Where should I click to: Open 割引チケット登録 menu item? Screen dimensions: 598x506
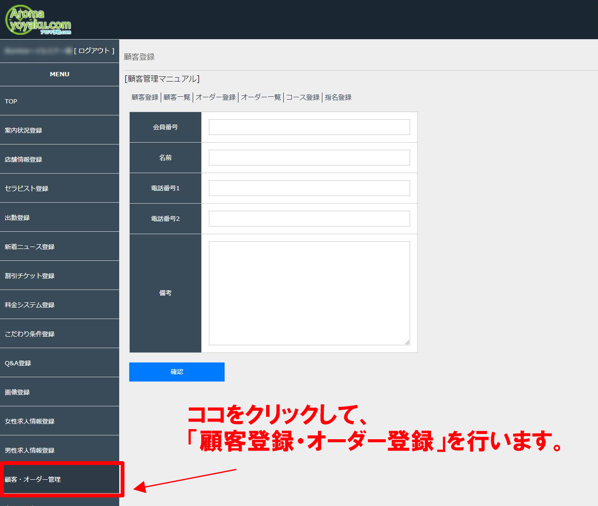pos(30,276)
